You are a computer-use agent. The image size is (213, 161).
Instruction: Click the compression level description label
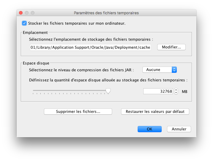click(81, 70)
